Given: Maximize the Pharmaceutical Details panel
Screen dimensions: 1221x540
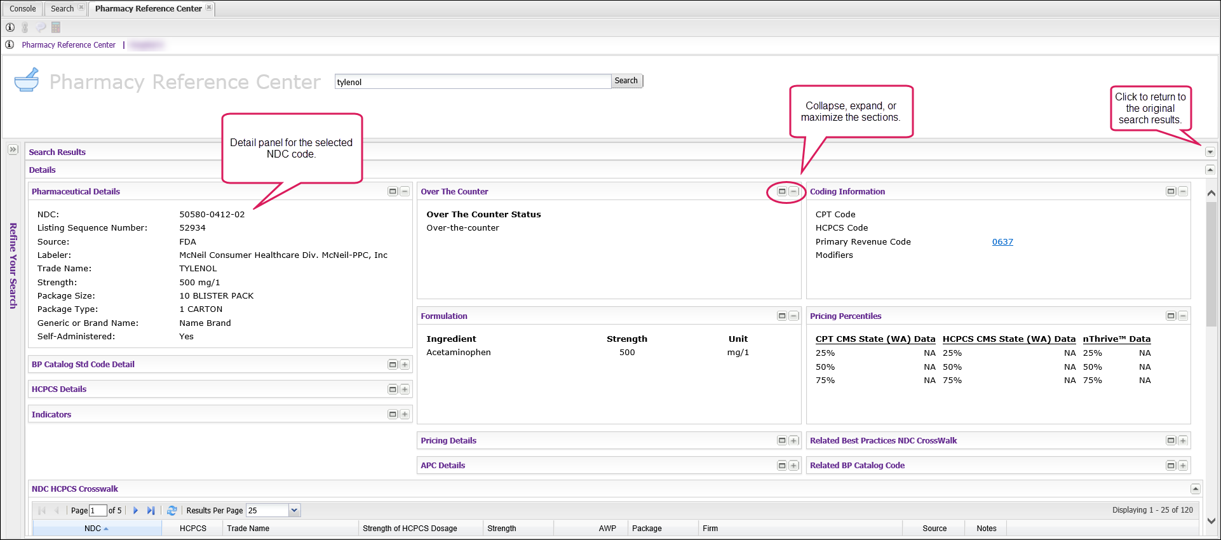Looking at the screenshot, I should 393,191.
